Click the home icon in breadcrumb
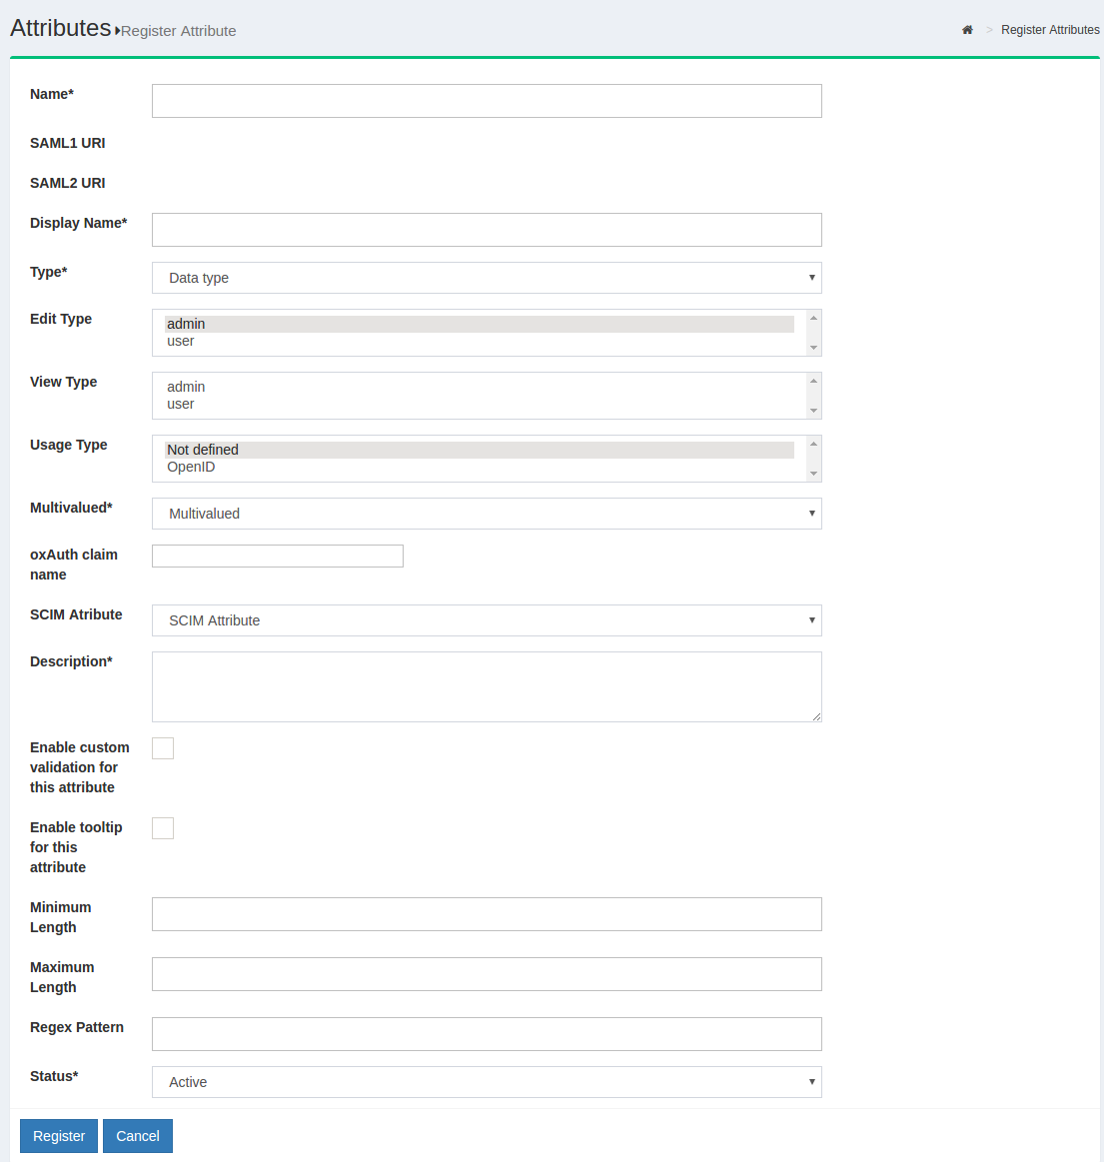Viewport: 1104px width, 1162px height. point(967,30)
